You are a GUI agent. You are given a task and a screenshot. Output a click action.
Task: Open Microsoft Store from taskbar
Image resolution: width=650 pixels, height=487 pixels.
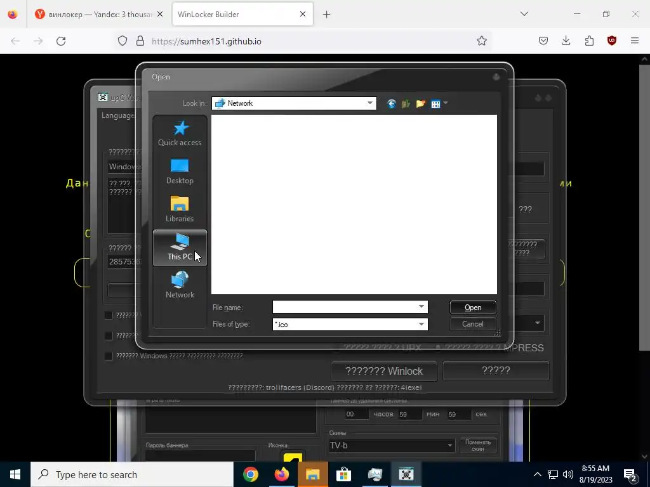(343, 474)
